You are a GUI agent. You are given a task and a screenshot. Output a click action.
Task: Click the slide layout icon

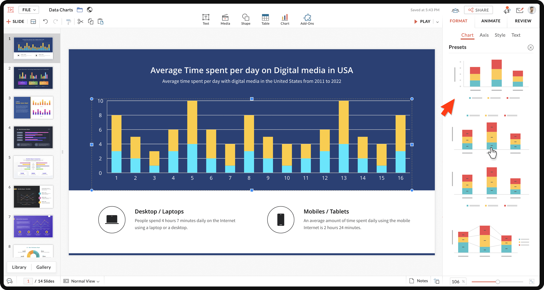coord(33,22)
